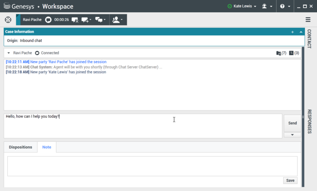This screenshot has height=191, width=317.
Task: Open the help menu dropdown
Action: point(285,6)
